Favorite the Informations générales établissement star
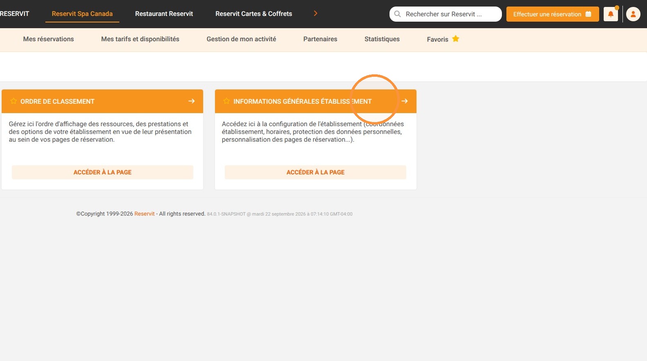 [226, 101]
